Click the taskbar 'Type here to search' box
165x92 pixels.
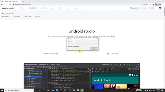pos(19,90)
